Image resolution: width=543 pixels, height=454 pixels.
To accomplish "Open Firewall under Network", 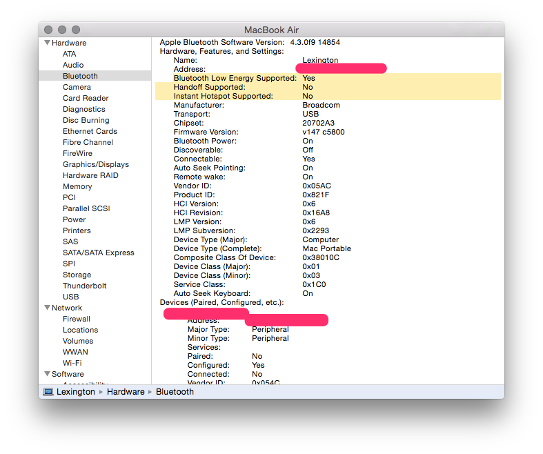I will click(x=76, y=319).
